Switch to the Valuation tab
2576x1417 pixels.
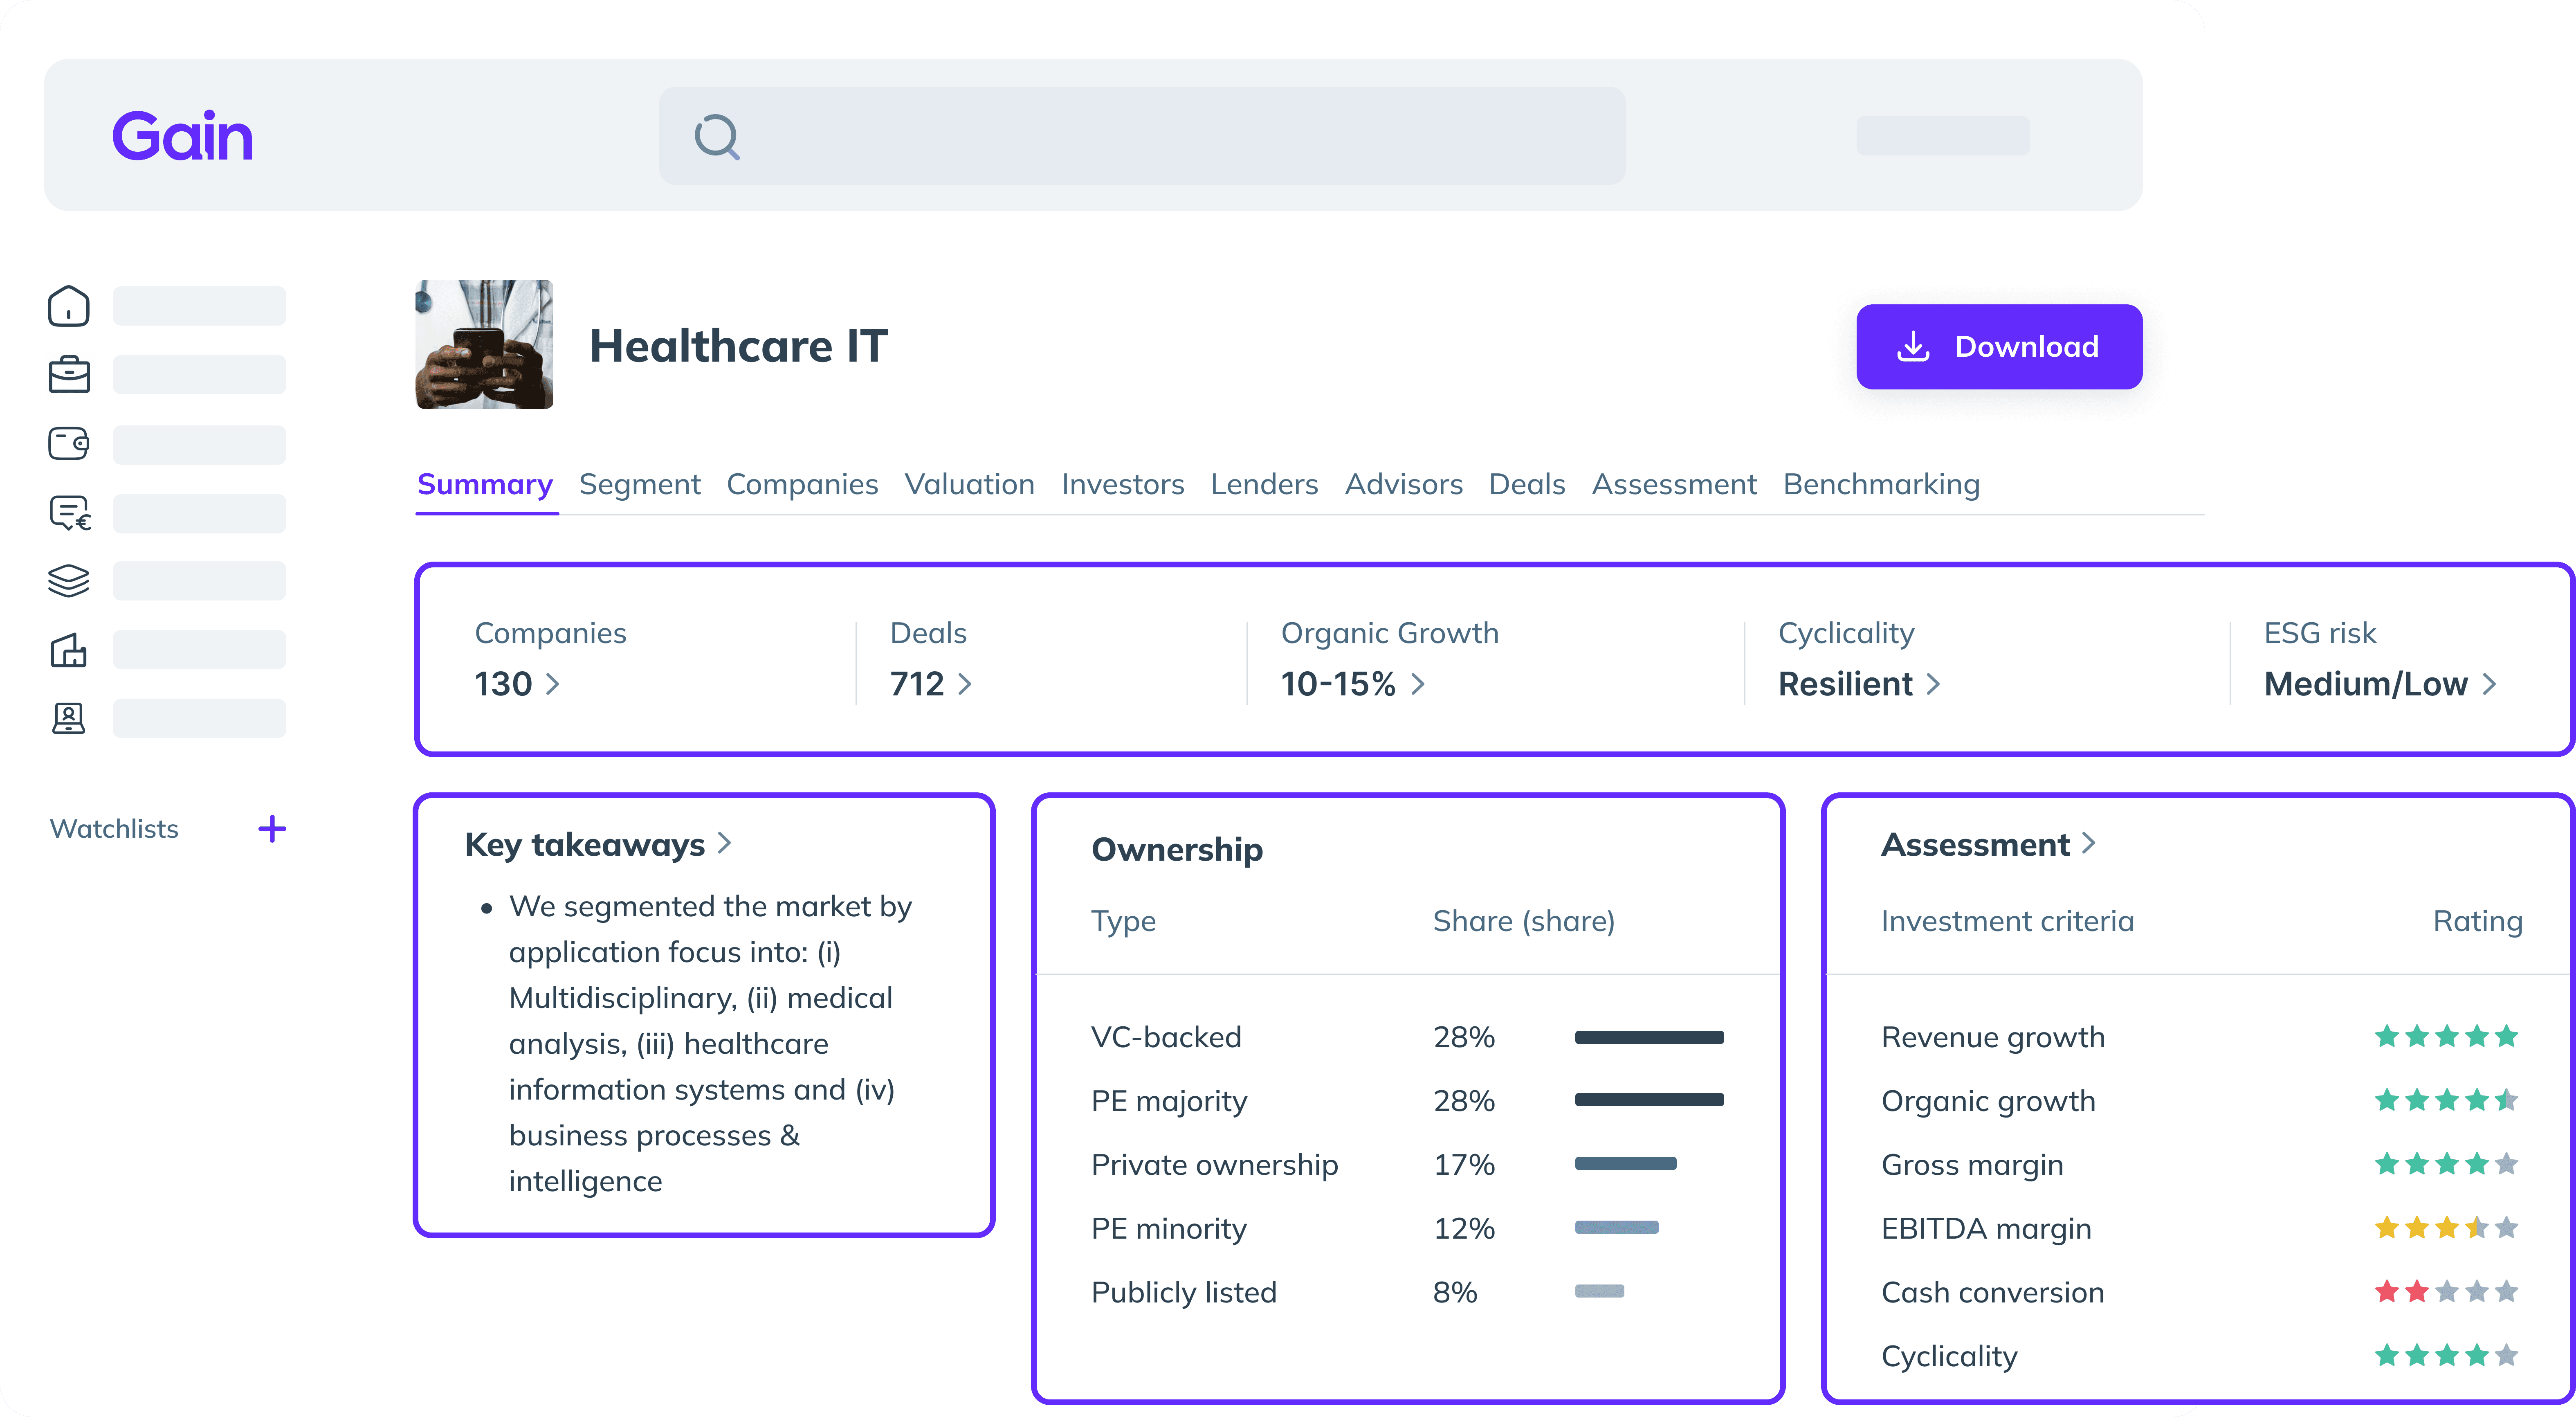(x=969, y=484)
